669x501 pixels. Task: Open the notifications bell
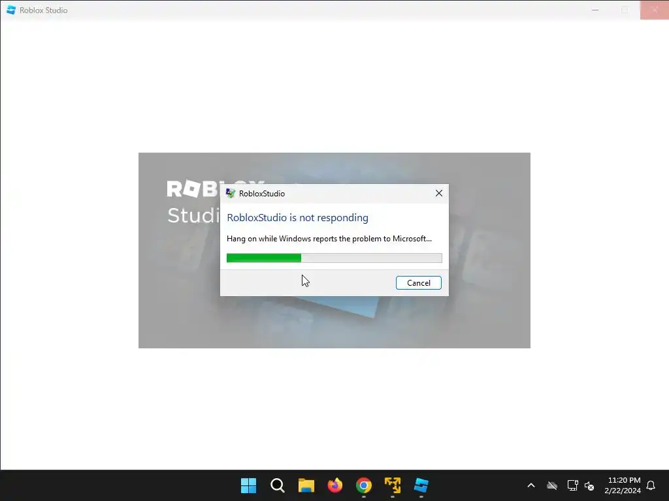(651, 485)
